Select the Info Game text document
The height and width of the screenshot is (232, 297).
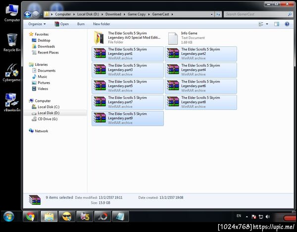201,38
